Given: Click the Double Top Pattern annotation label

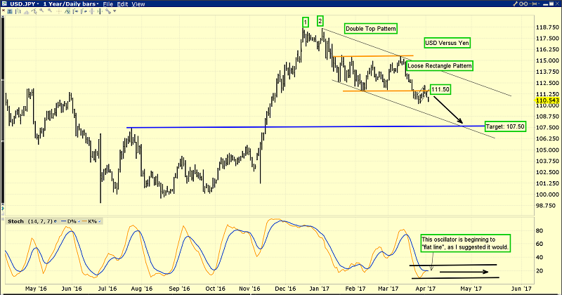Looking at the screenshot, I should coord(370,29).
